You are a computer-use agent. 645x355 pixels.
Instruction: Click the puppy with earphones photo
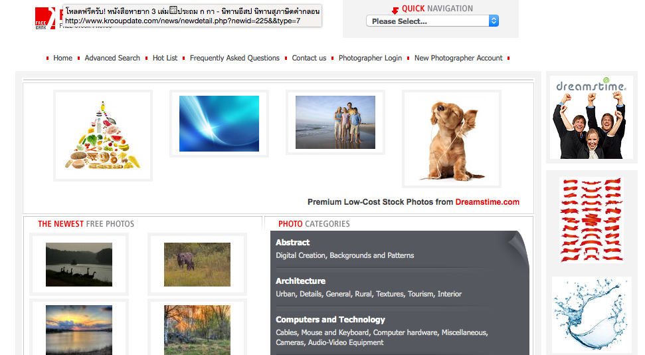click(x=451, y=139)
